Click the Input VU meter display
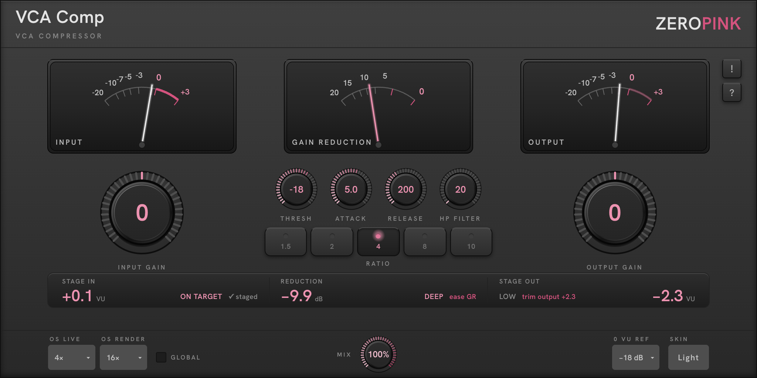 [142, 106]
